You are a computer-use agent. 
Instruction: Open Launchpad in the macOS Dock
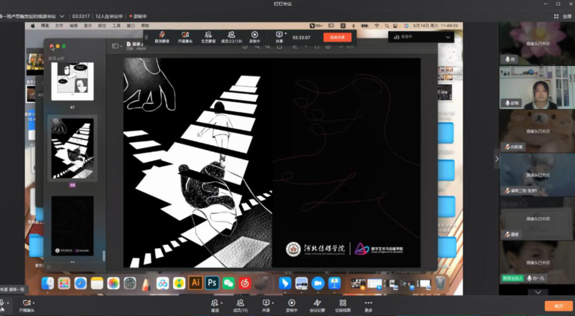tap(64, 284)
